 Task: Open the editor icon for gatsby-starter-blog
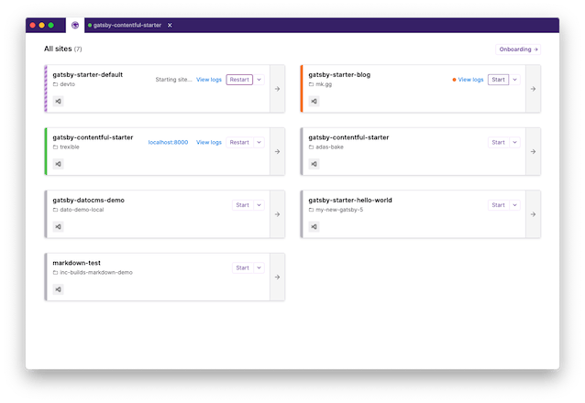315,101
